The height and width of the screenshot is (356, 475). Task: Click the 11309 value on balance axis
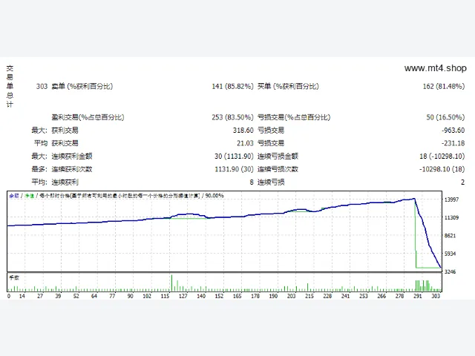pos(451,217)
